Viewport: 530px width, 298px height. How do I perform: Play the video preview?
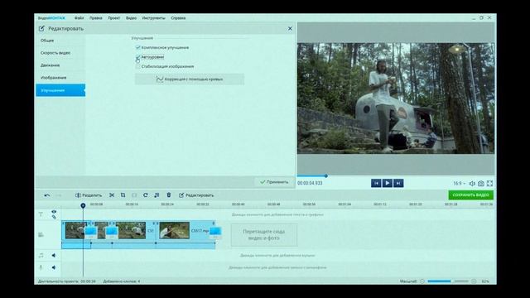point(387,183)
